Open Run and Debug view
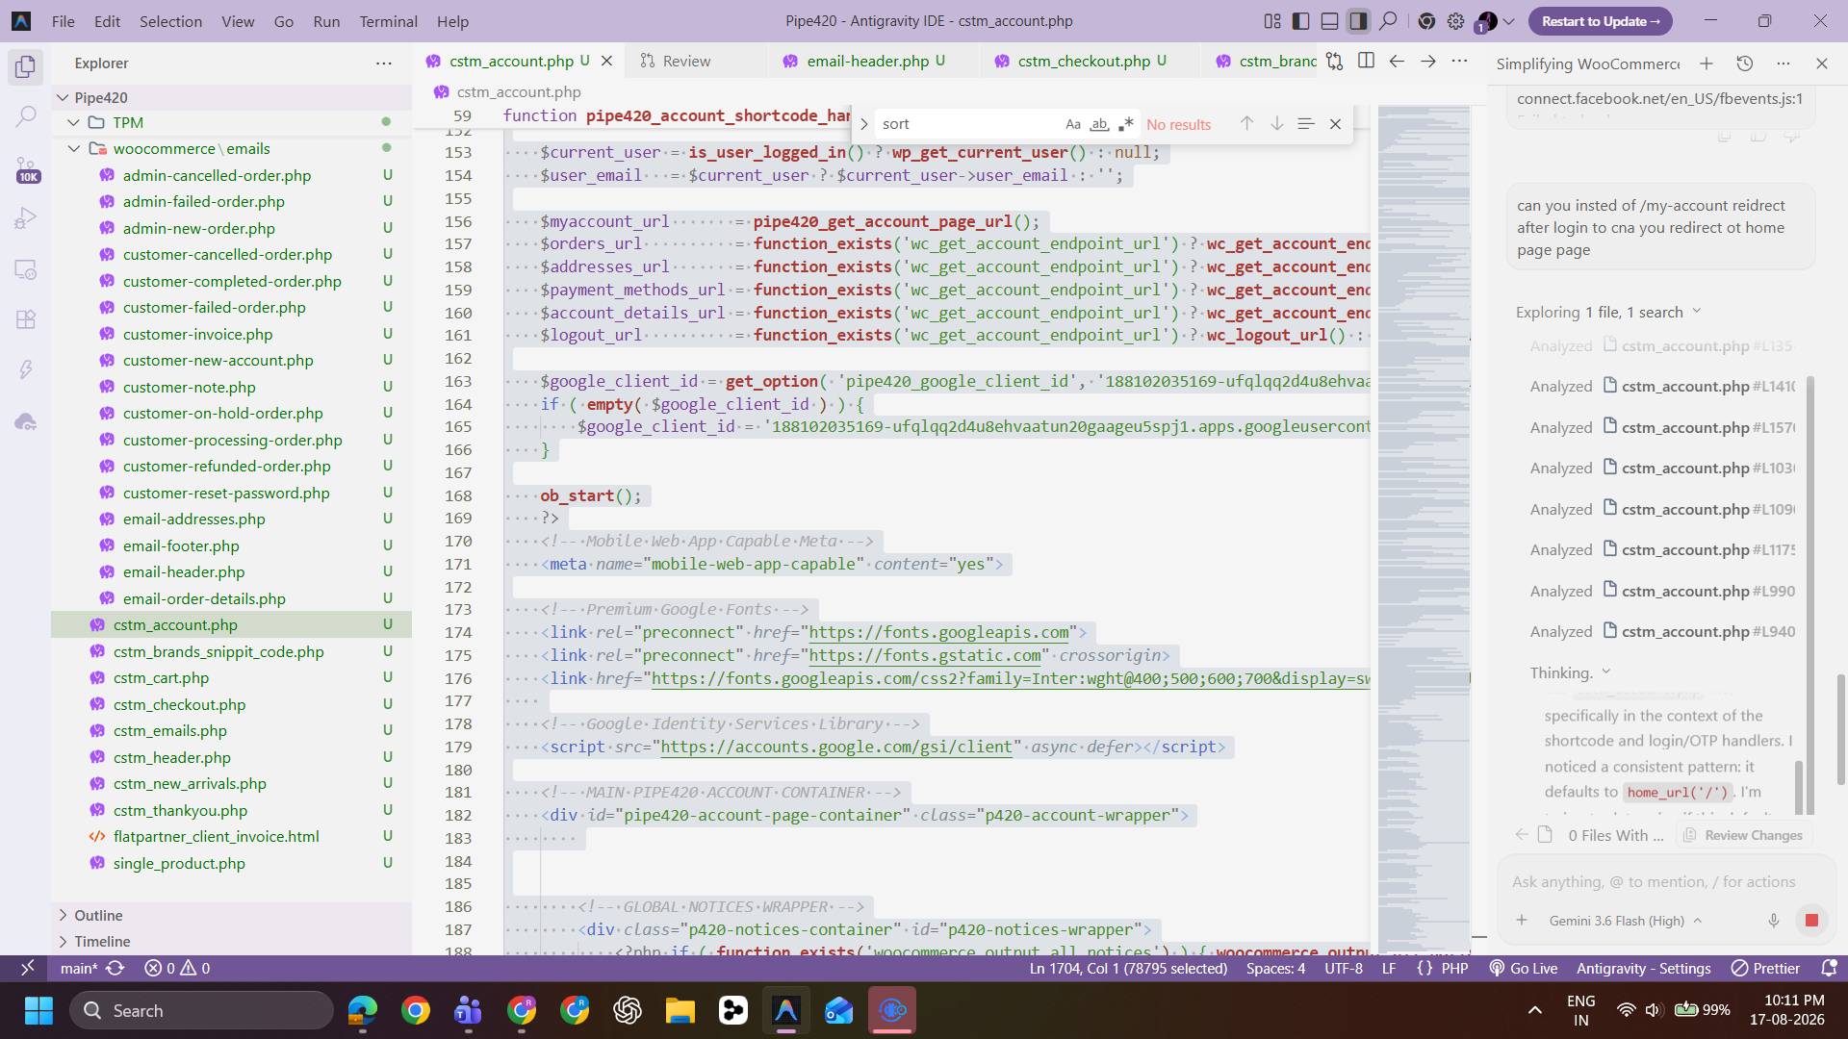The width and height of the screenshot is (1848, 1039). pyautogui.click(x=26, y=218)
